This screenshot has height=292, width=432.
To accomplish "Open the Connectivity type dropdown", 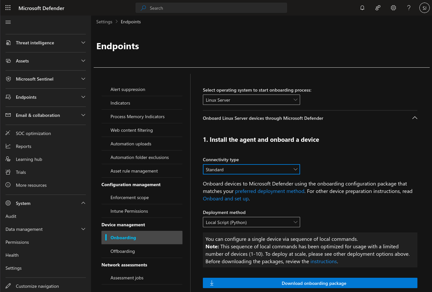I will 251,170.
